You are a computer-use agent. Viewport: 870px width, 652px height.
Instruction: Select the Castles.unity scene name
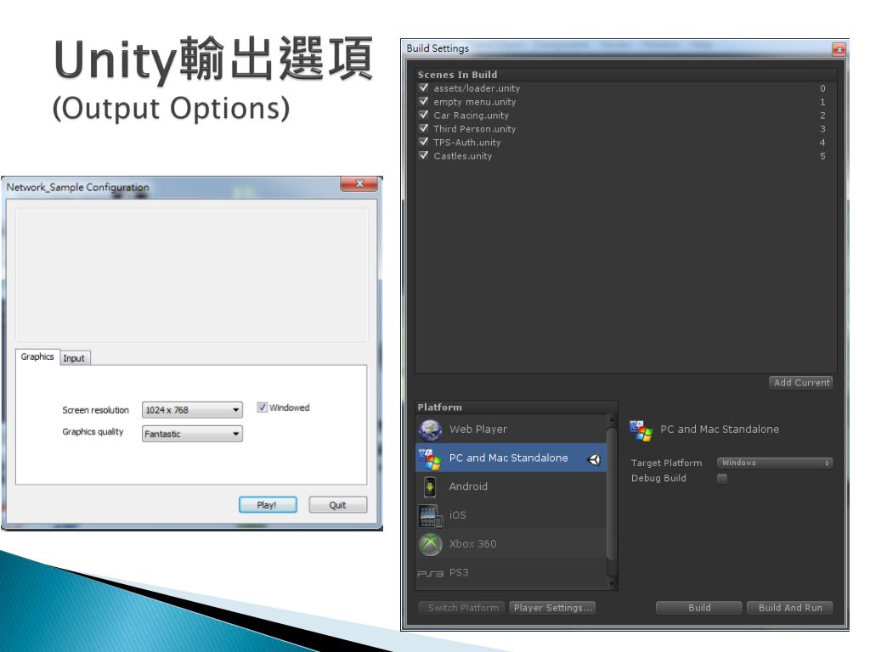point(463,156)
